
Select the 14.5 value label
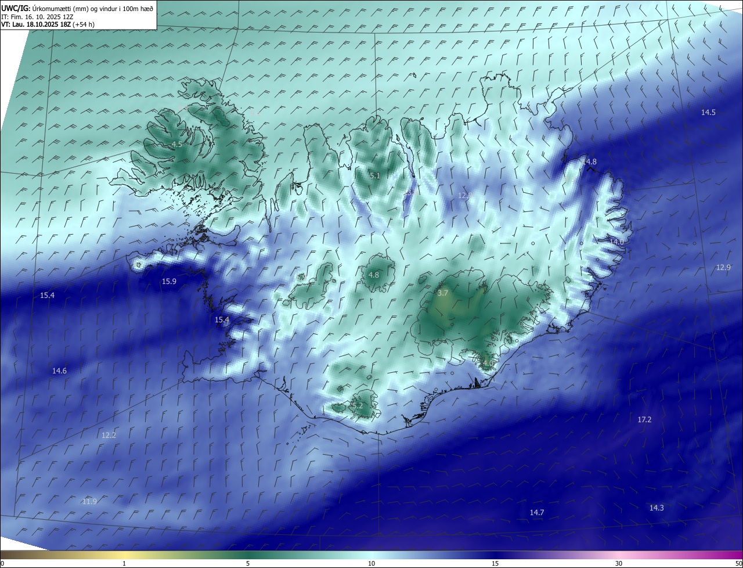708,113
